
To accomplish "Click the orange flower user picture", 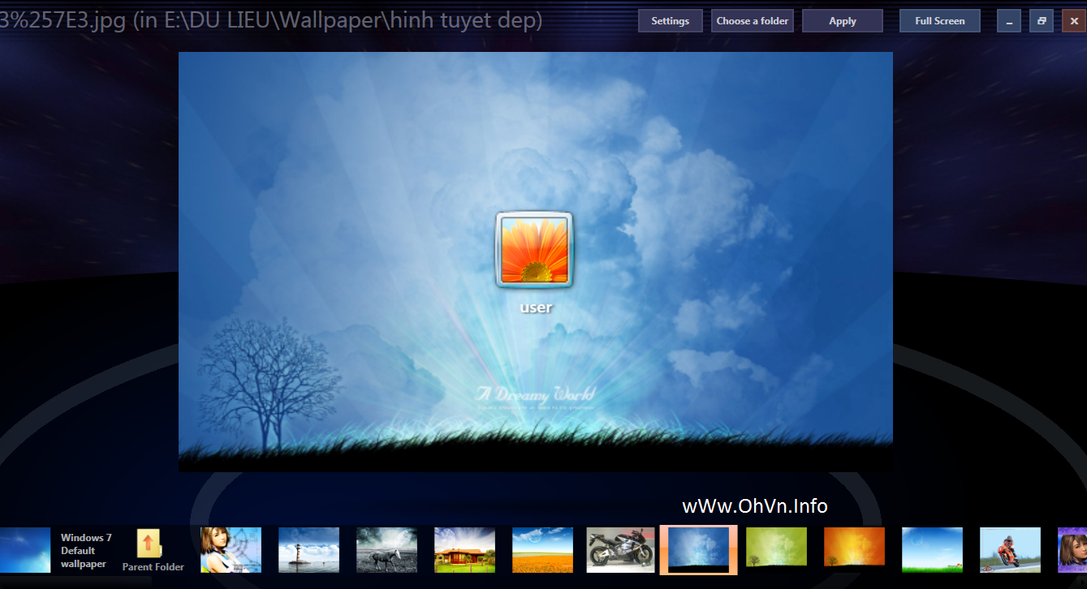I will click(534, 251).
